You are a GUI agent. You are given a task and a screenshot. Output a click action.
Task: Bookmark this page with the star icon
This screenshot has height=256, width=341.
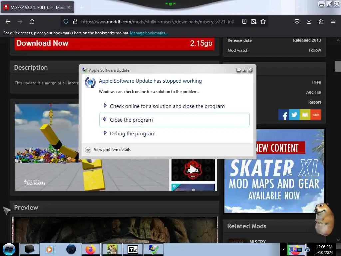[263, 21]
